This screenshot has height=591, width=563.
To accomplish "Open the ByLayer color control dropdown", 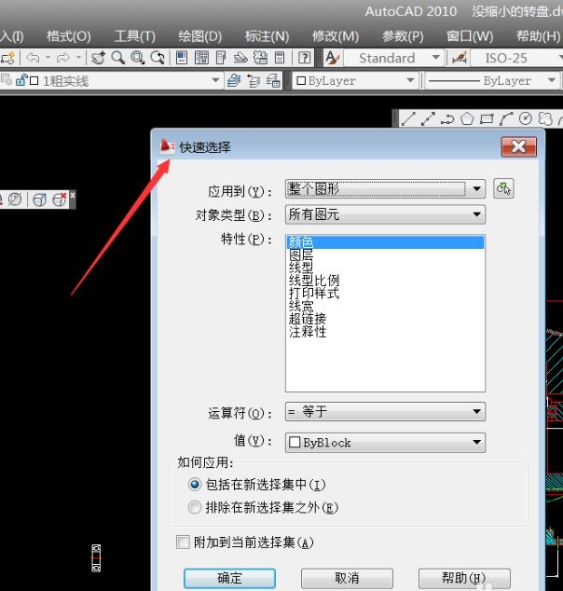I will [353, 81].
